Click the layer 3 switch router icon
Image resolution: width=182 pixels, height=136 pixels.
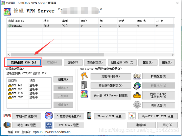tap(49, 116)
